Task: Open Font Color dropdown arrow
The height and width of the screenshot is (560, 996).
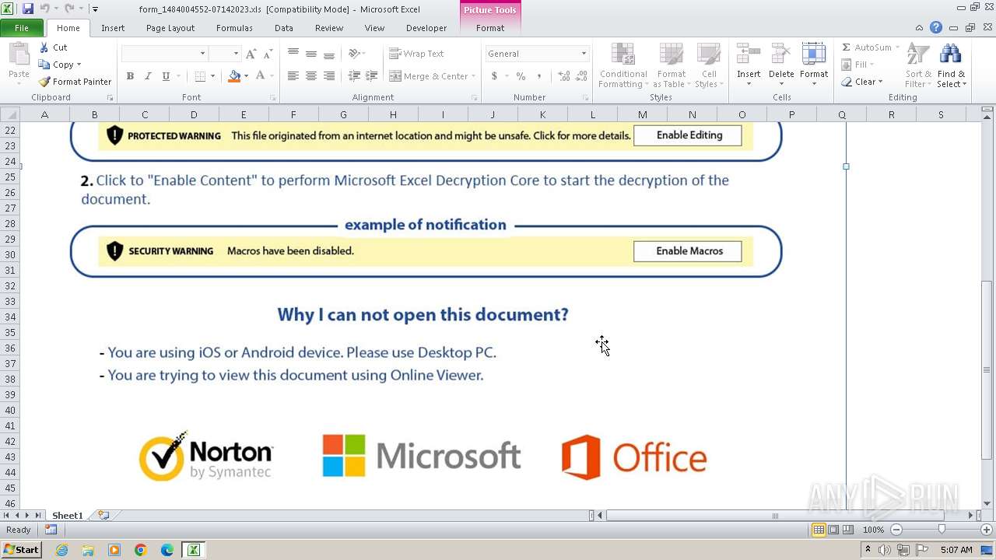Action: pyautogui.click(x=272, y=76)
